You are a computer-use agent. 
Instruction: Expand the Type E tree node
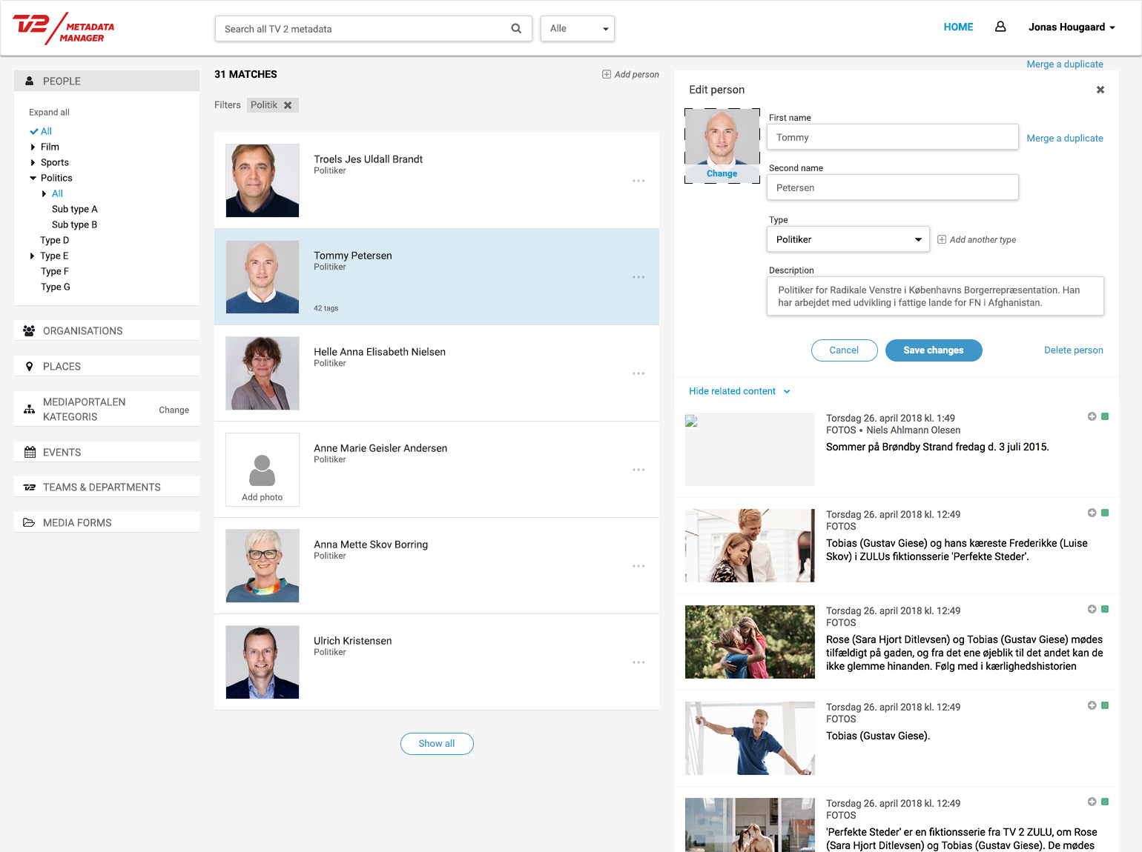[33, 256]
